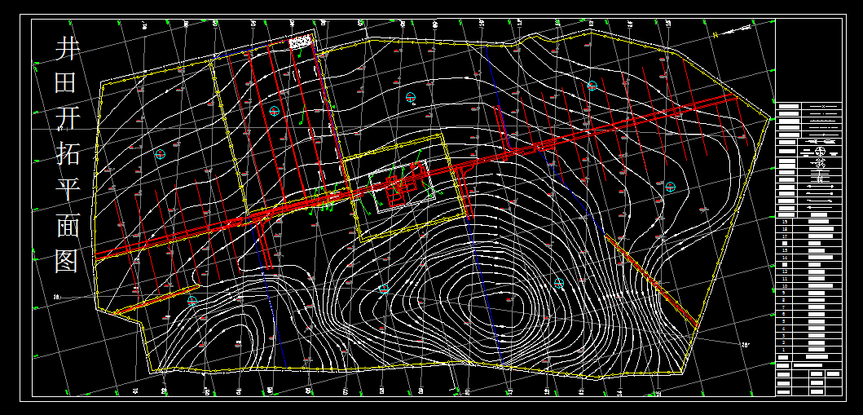Select the title character 井

(x=68, y=50)
